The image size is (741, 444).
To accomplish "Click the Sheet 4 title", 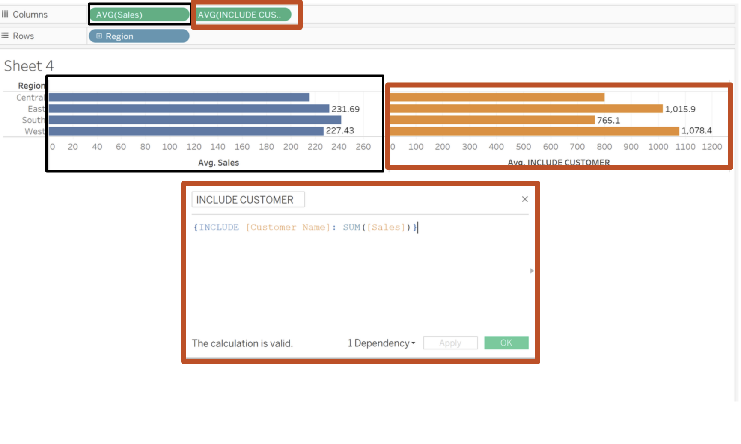I will pos(29,66).
